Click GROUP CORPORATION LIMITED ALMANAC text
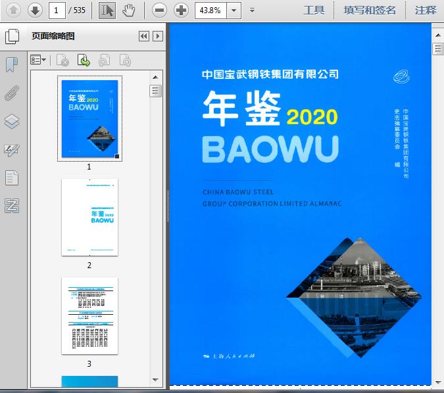The width and height of the screenshot is (444, 393). 272,204
